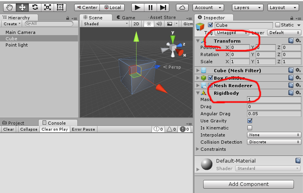Switch to the Asset Store tab
The image size is (303, 193).
(162, 17)
